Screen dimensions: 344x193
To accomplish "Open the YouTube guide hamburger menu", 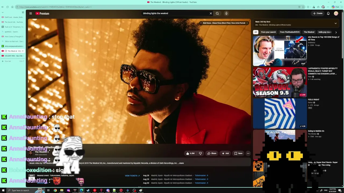I will pos(31,13).
